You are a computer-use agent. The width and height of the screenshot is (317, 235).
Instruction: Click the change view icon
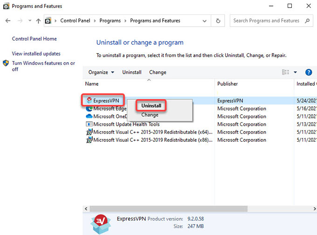point(285,72)
